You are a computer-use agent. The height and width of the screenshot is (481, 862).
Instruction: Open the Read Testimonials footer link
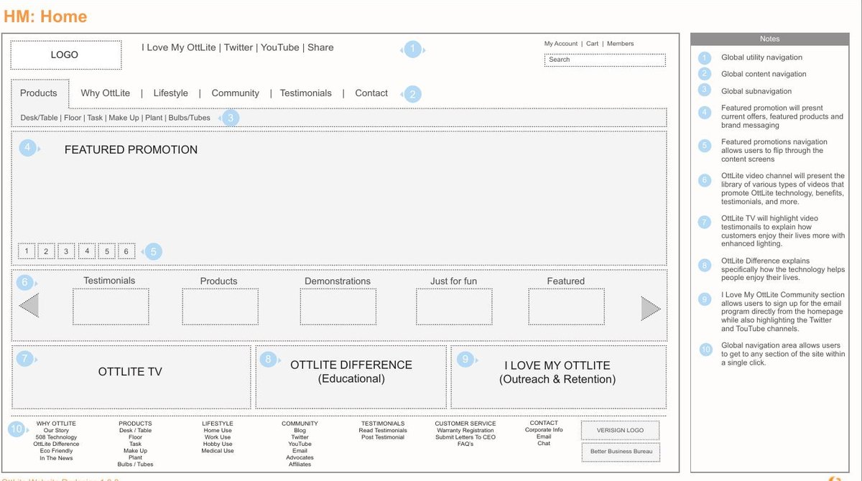(383, 431)
